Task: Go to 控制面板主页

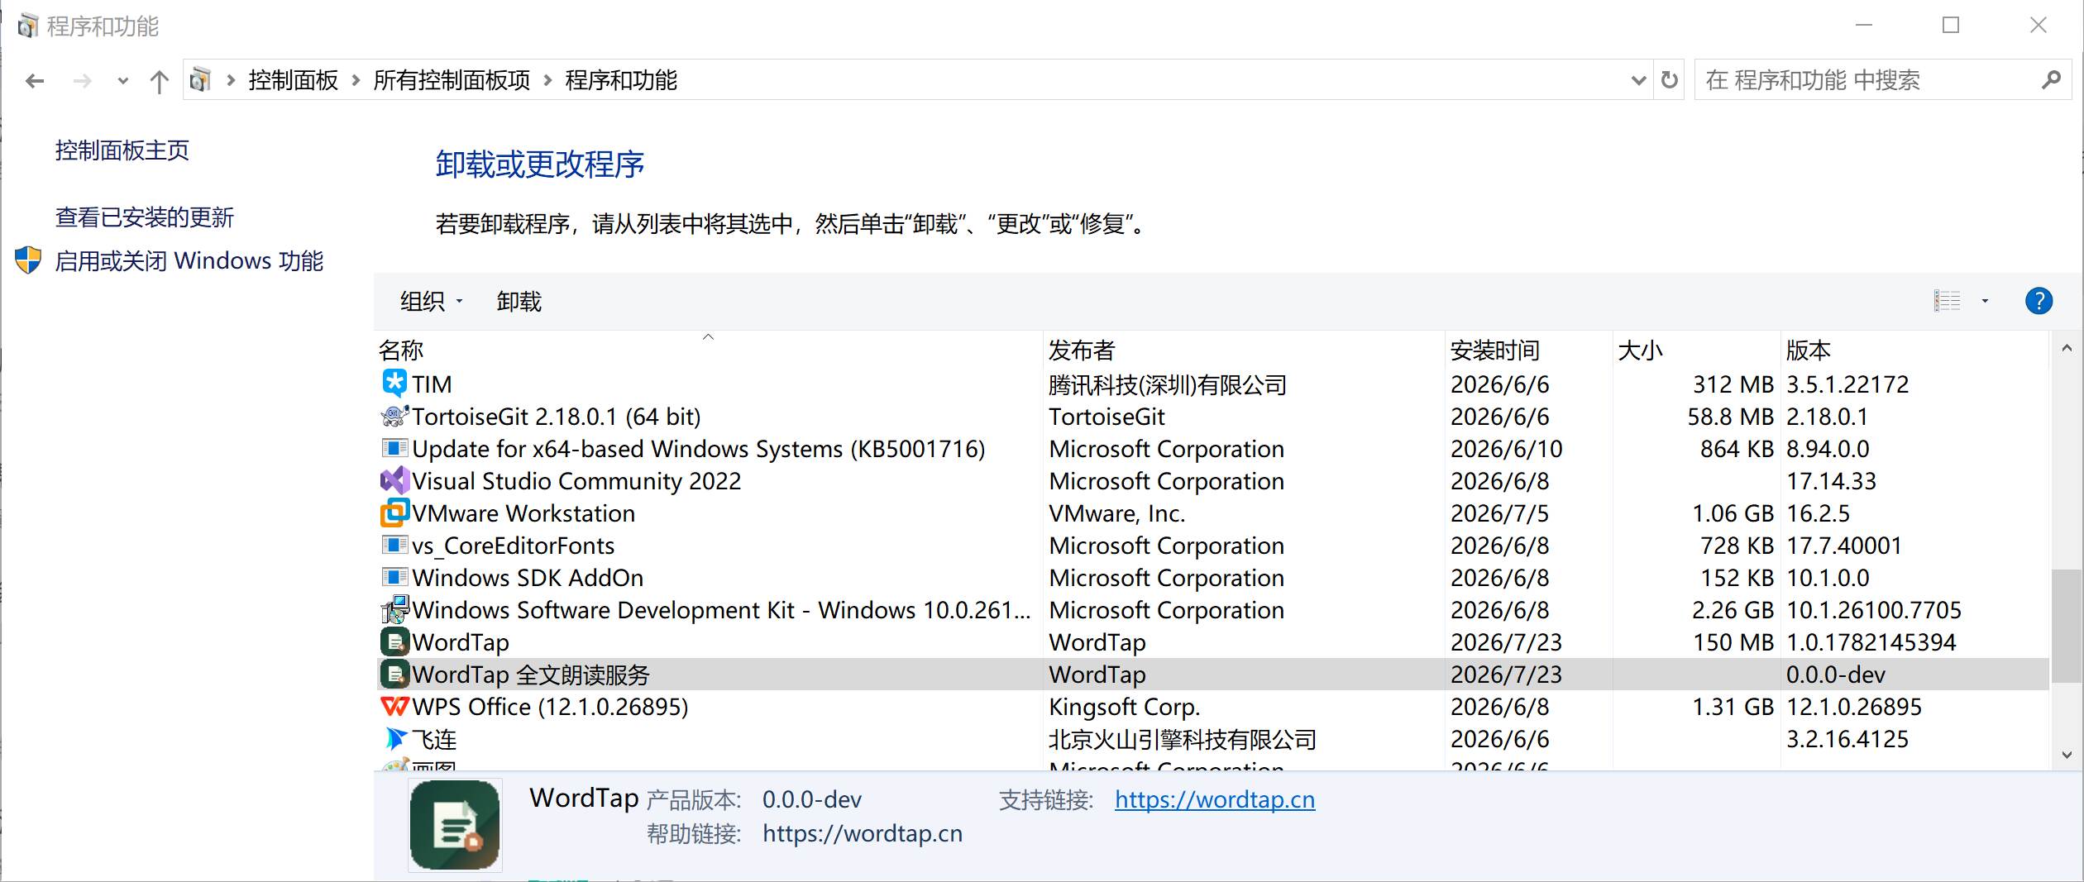Action: [122, 150]
